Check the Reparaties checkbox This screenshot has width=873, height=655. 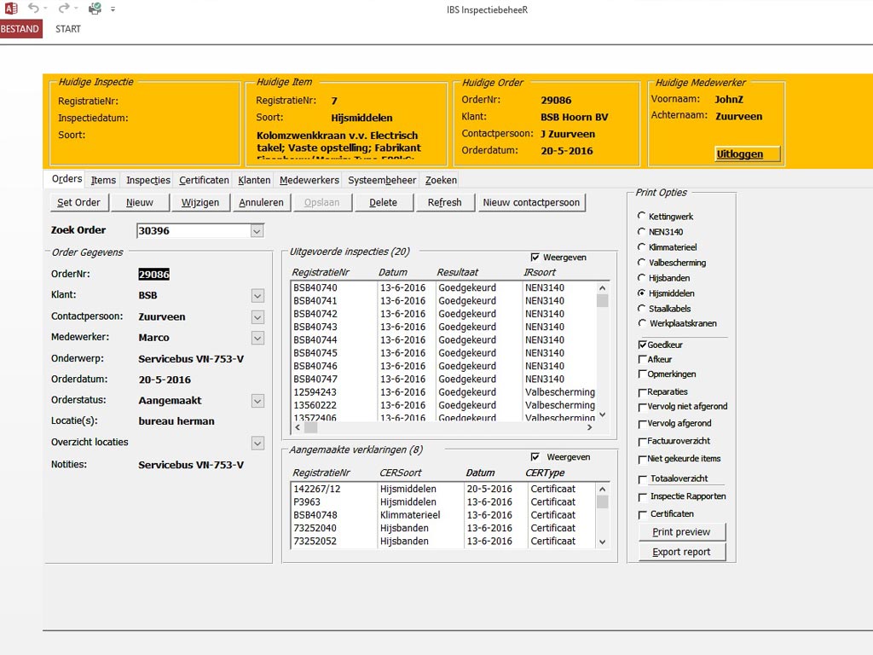pos(643,392)
